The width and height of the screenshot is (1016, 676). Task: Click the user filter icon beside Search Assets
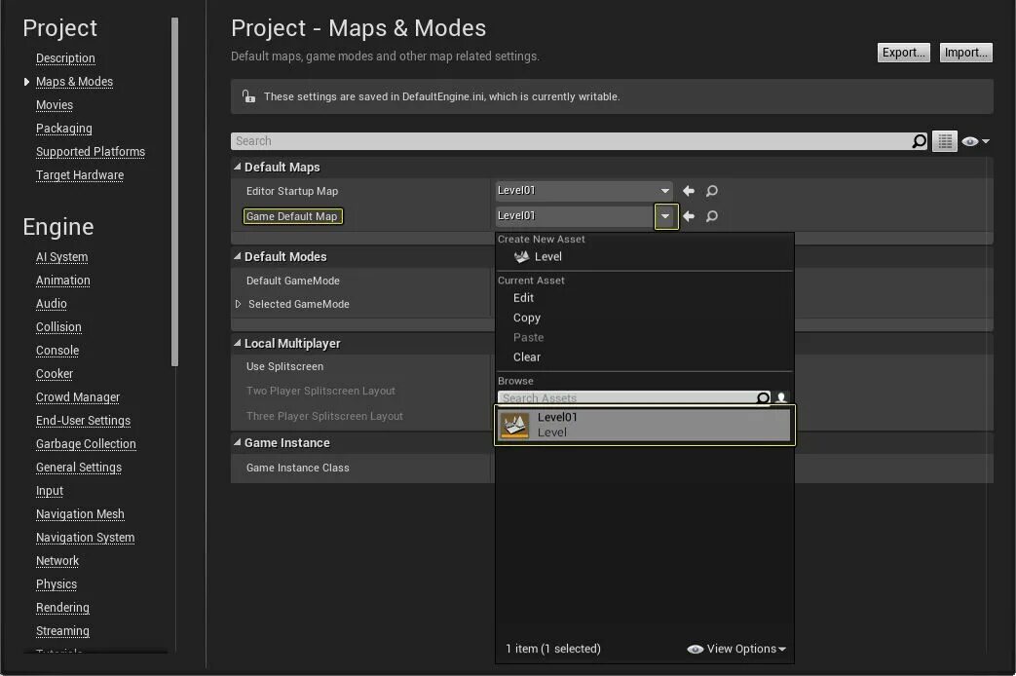pyautogui.click(x=781, y=397)
